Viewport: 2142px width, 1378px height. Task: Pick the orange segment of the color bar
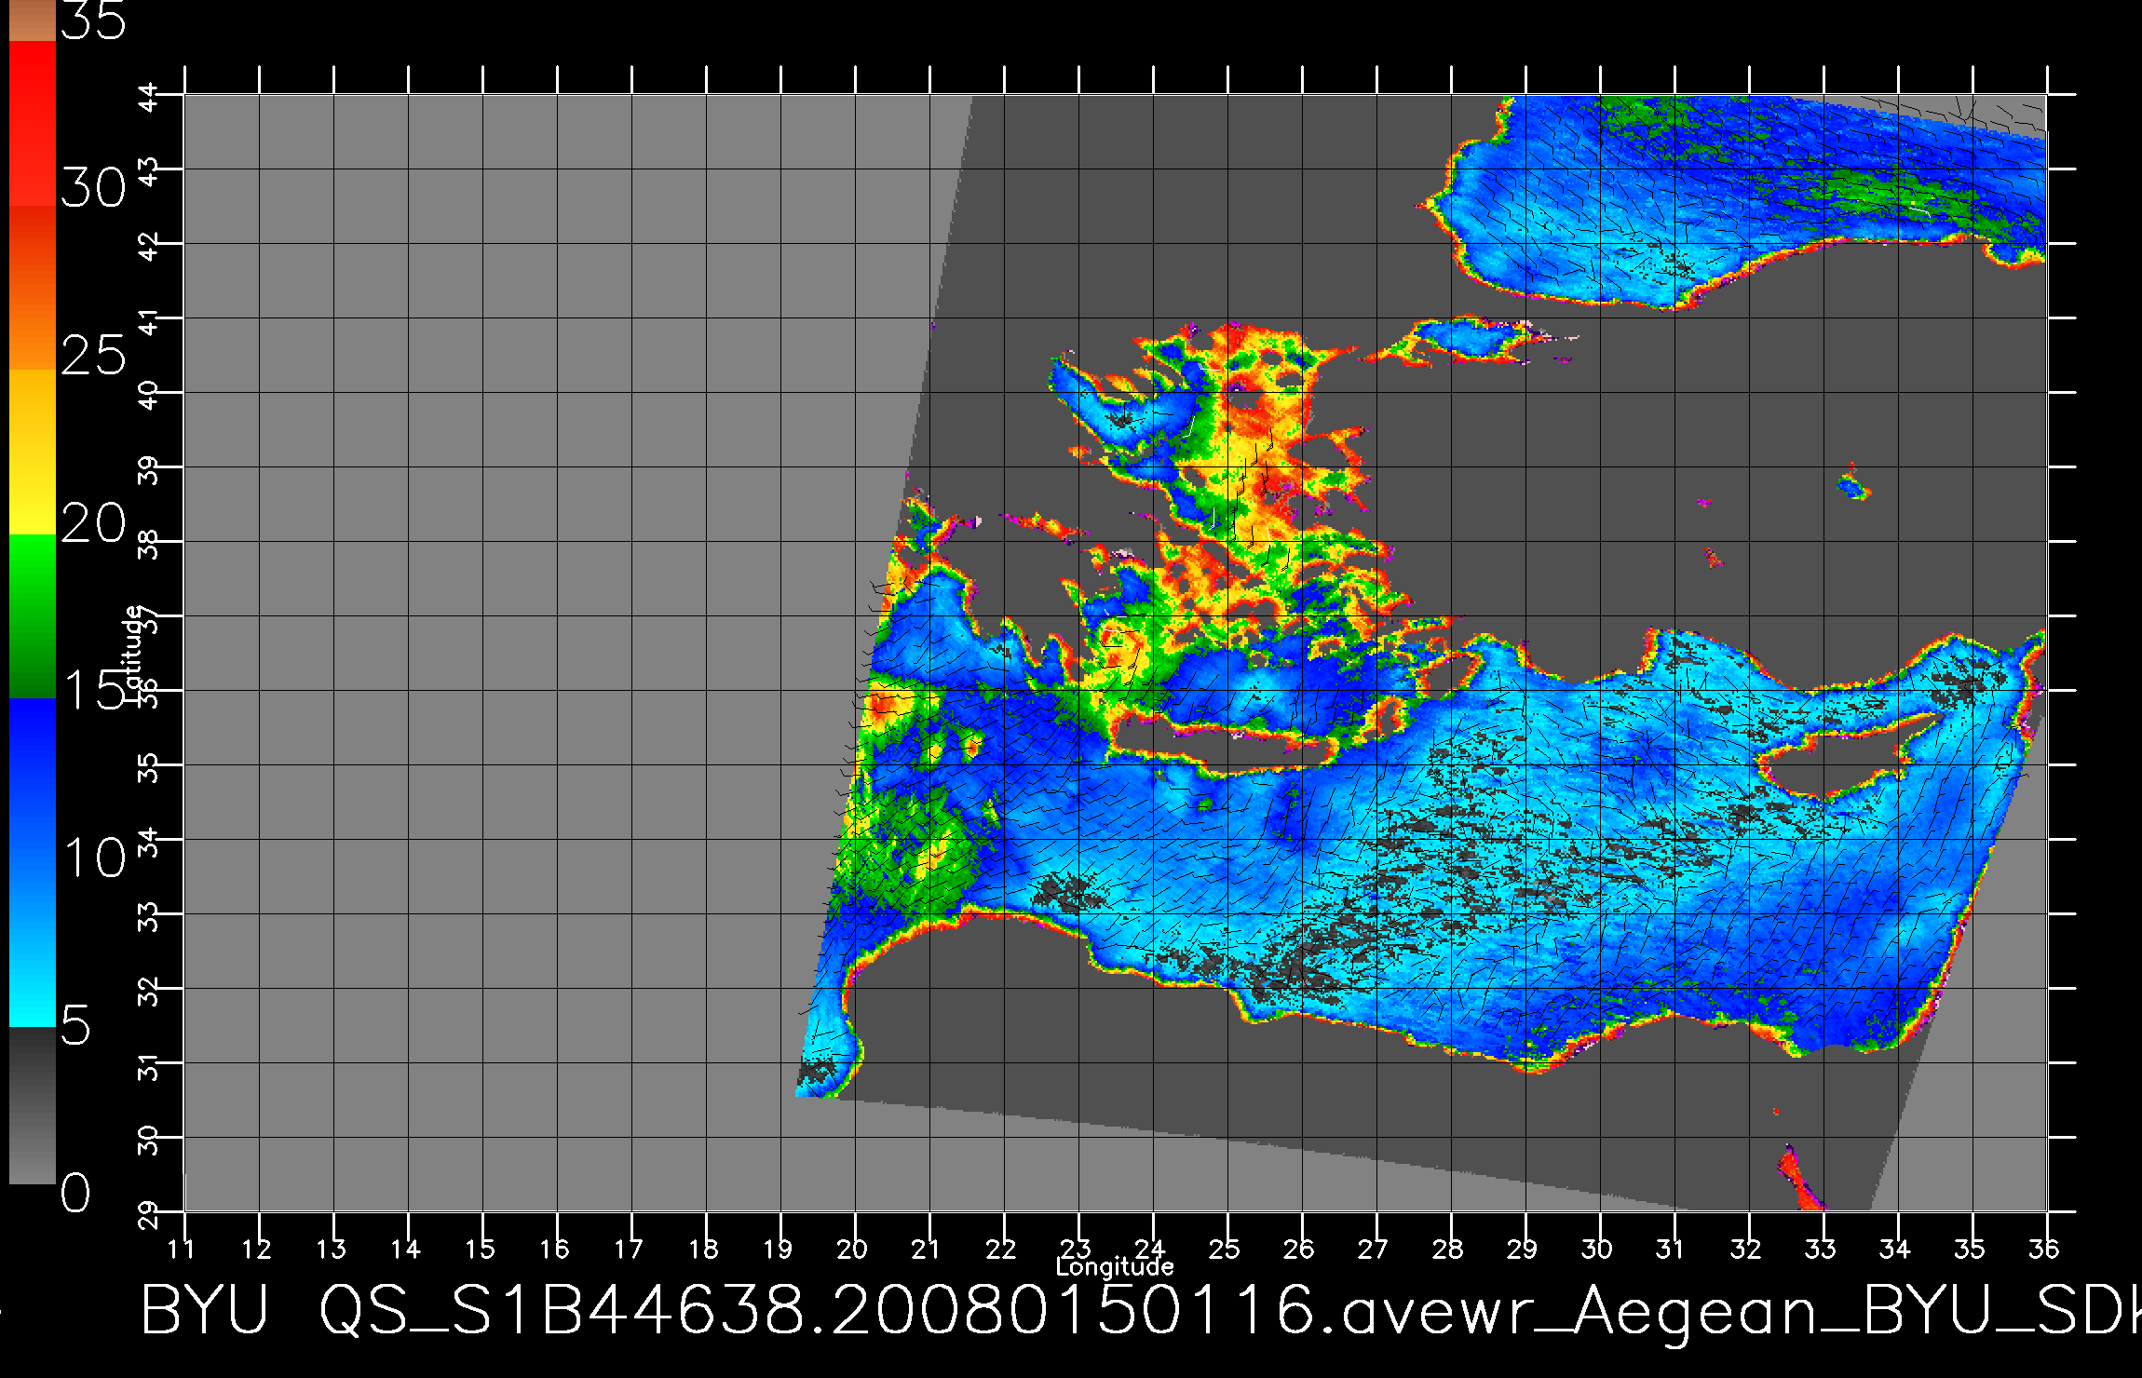point(32,288)
